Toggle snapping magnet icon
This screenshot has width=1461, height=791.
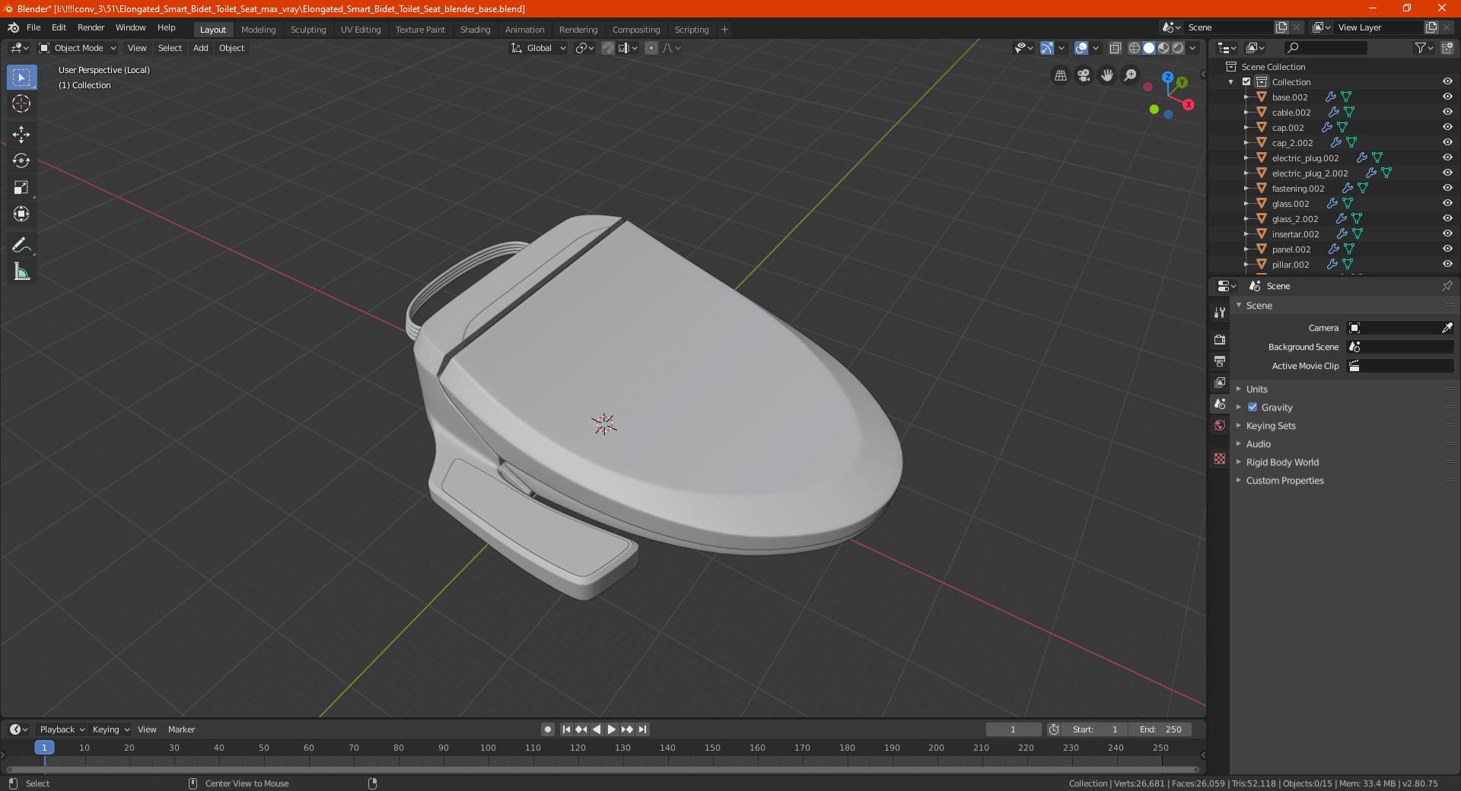coord(607,48)
